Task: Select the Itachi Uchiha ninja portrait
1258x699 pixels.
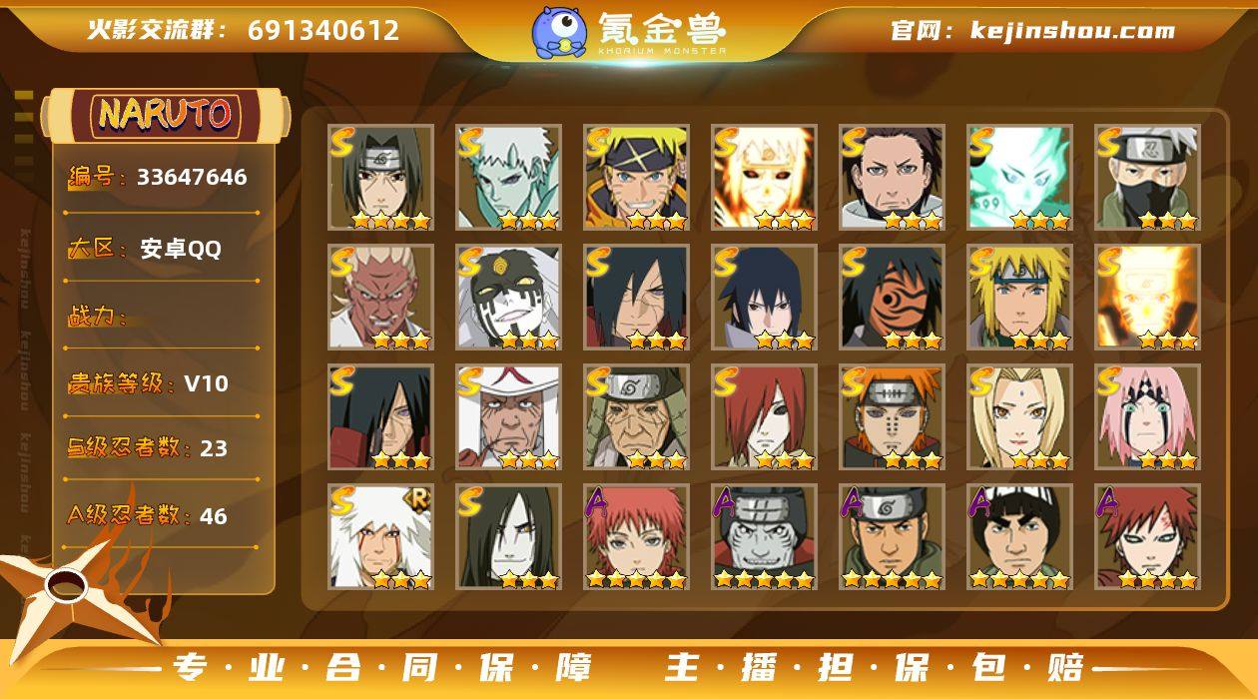Action: point(380,178)
